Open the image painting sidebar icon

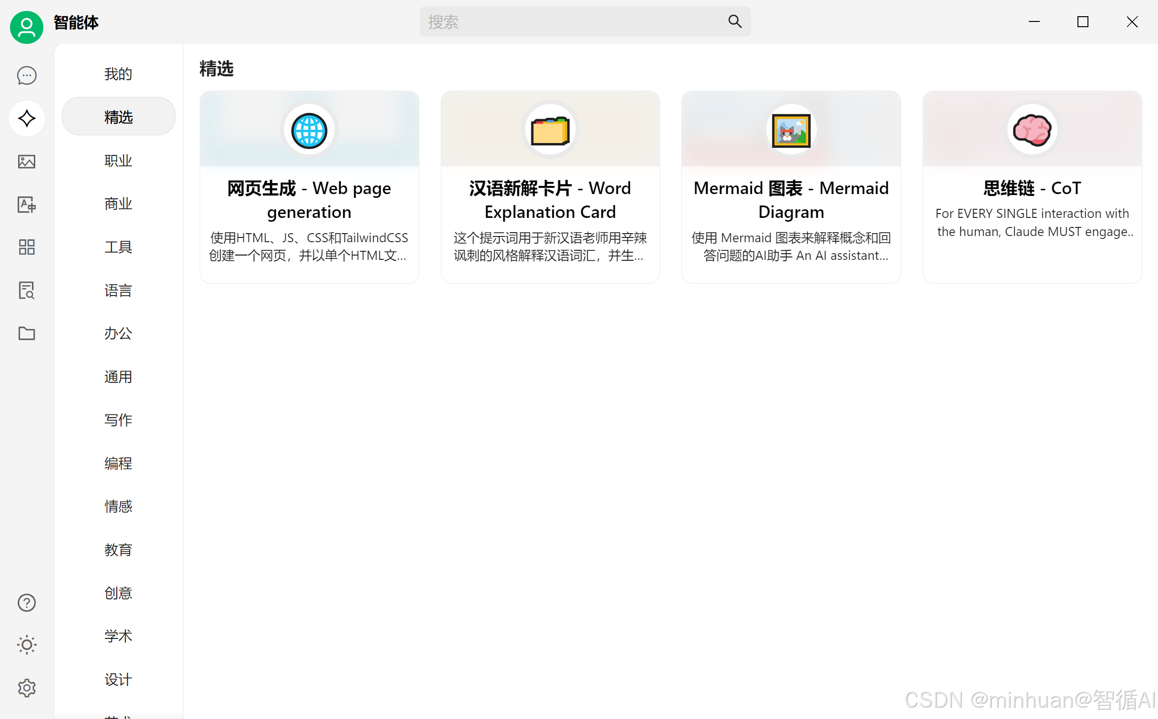tap(27, 162)
